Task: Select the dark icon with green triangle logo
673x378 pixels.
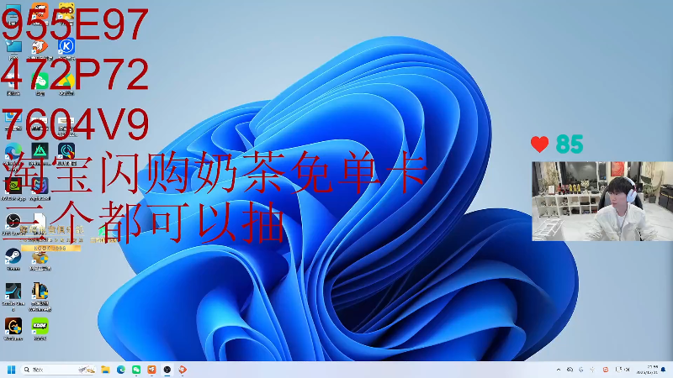Action: tap(40, 152)
